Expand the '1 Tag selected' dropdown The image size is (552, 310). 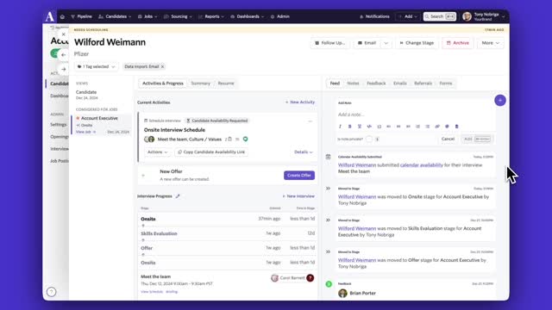pyautogui.click(x=96, y=66)
